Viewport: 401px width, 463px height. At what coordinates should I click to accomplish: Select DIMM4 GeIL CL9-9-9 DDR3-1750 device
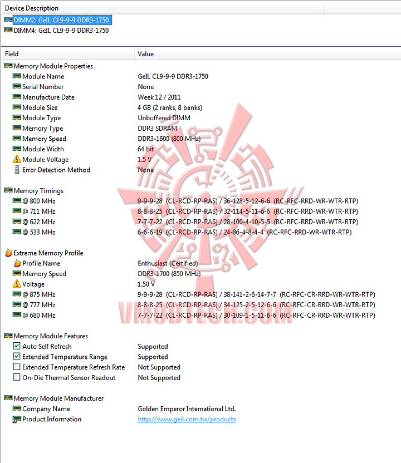point(61,31)
